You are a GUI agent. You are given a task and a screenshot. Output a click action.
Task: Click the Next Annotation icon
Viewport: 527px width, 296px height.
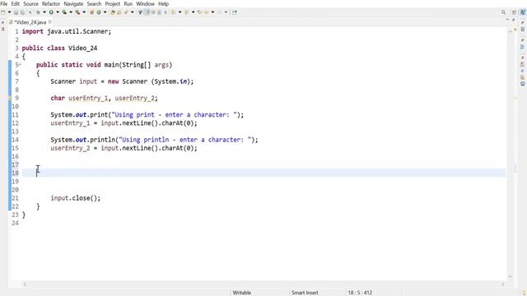[x=174, y=12]
